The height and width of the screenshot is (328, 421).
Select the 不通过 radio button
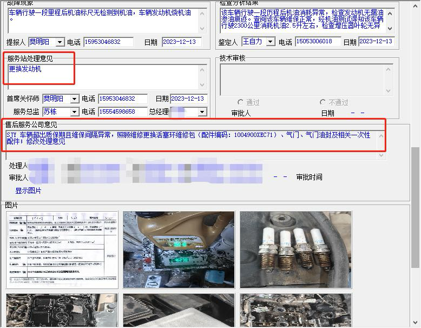tap(323, 102)
